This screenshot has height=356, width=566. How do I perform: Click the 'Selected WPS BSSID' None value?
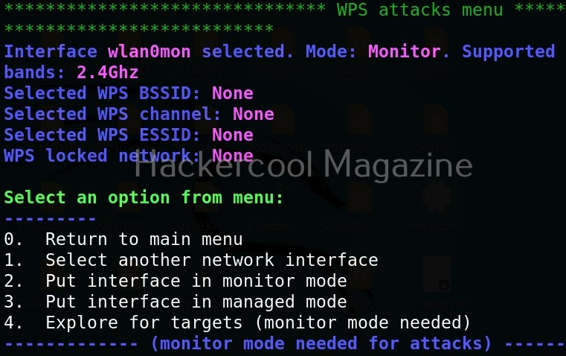click(x=233, y=93)
